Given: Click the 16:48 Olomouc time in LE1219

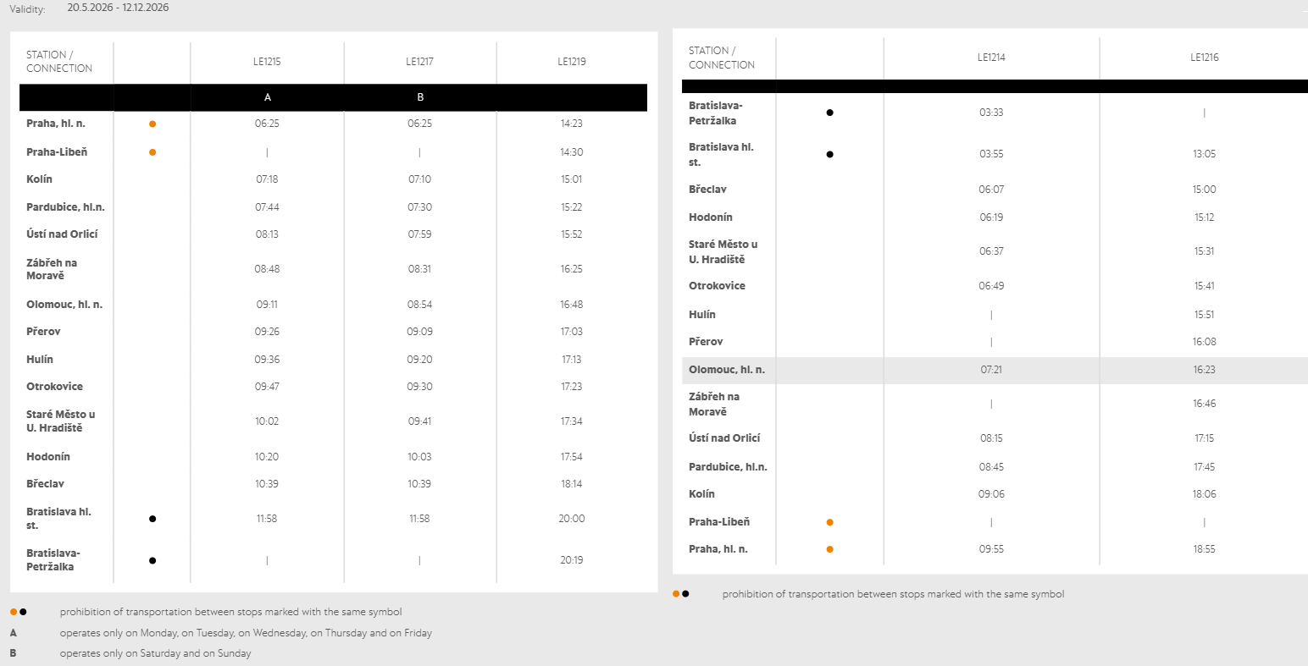Looking at the screenshot, I should pyautogui.click(x=572, y=305).
